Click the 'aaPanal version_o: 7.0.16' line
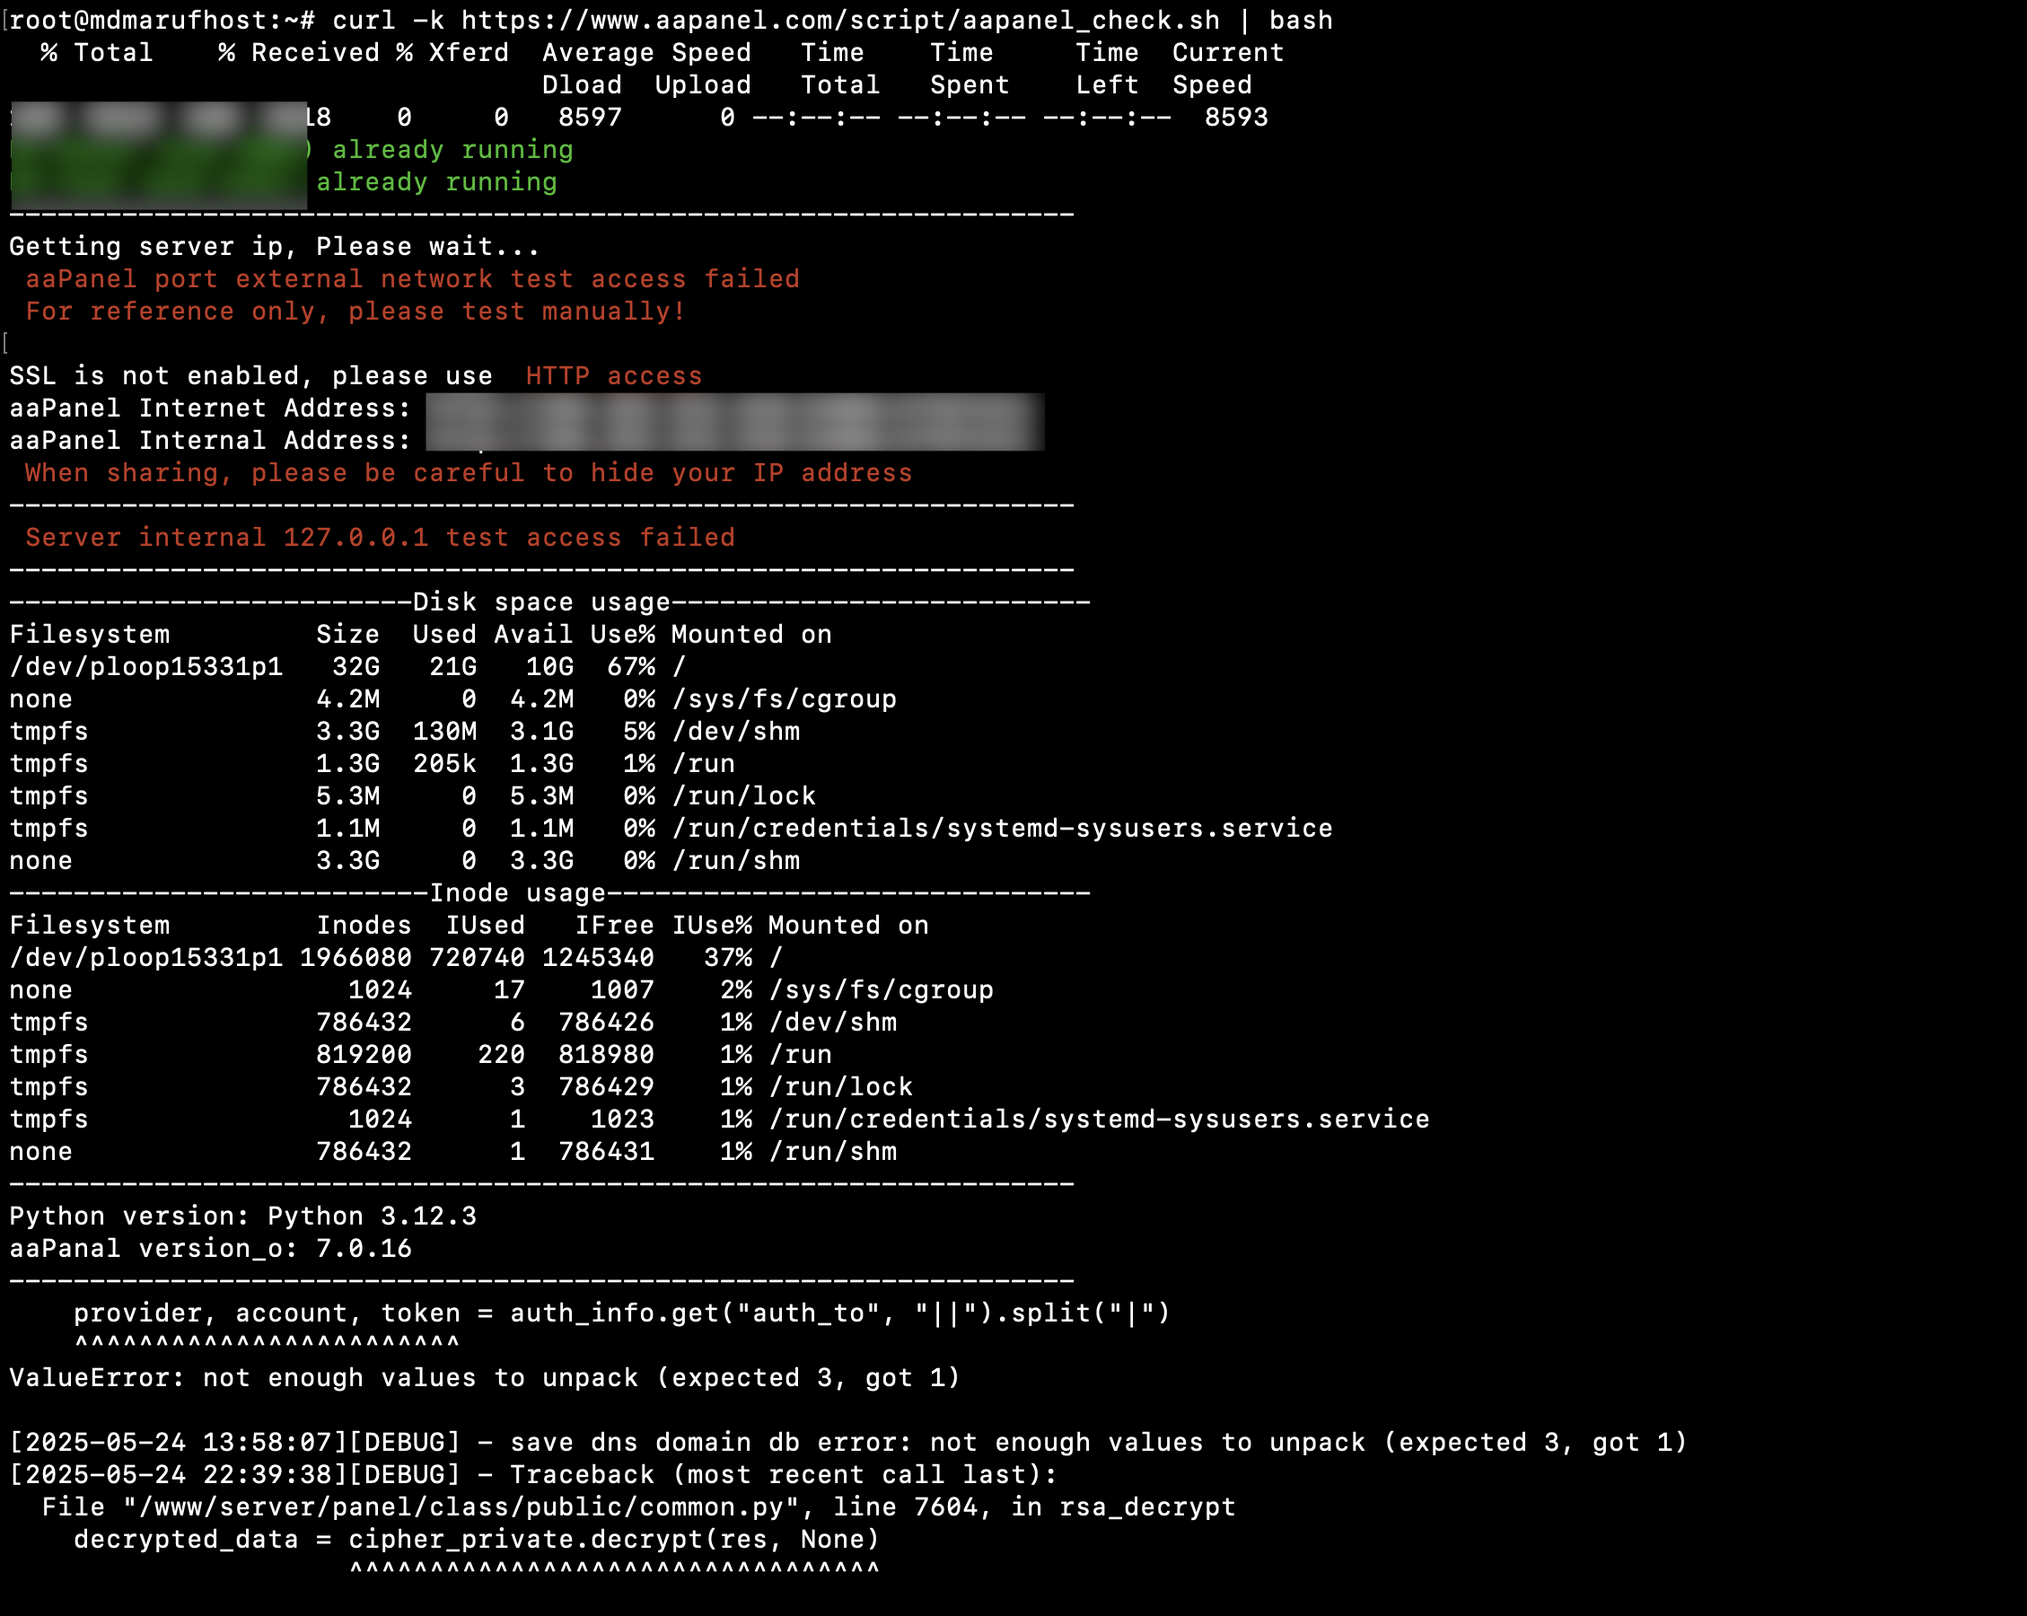This screenshot has width=2027, height=1616. click(210, 1249)
